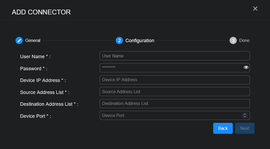Increase Device Port with up arrow
The image size is (270, 149).
[x=245, y=114]
